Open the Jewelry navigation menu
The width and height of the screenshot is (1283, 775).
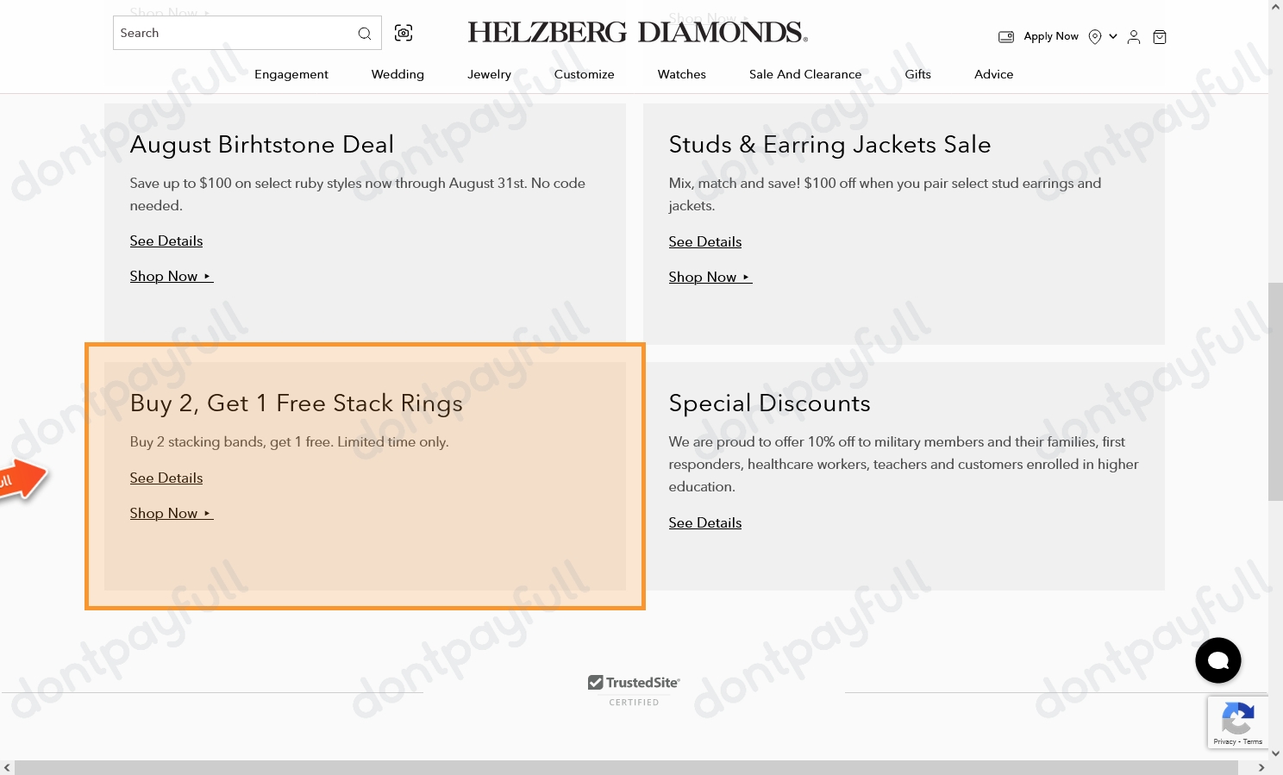coord(489,74)
